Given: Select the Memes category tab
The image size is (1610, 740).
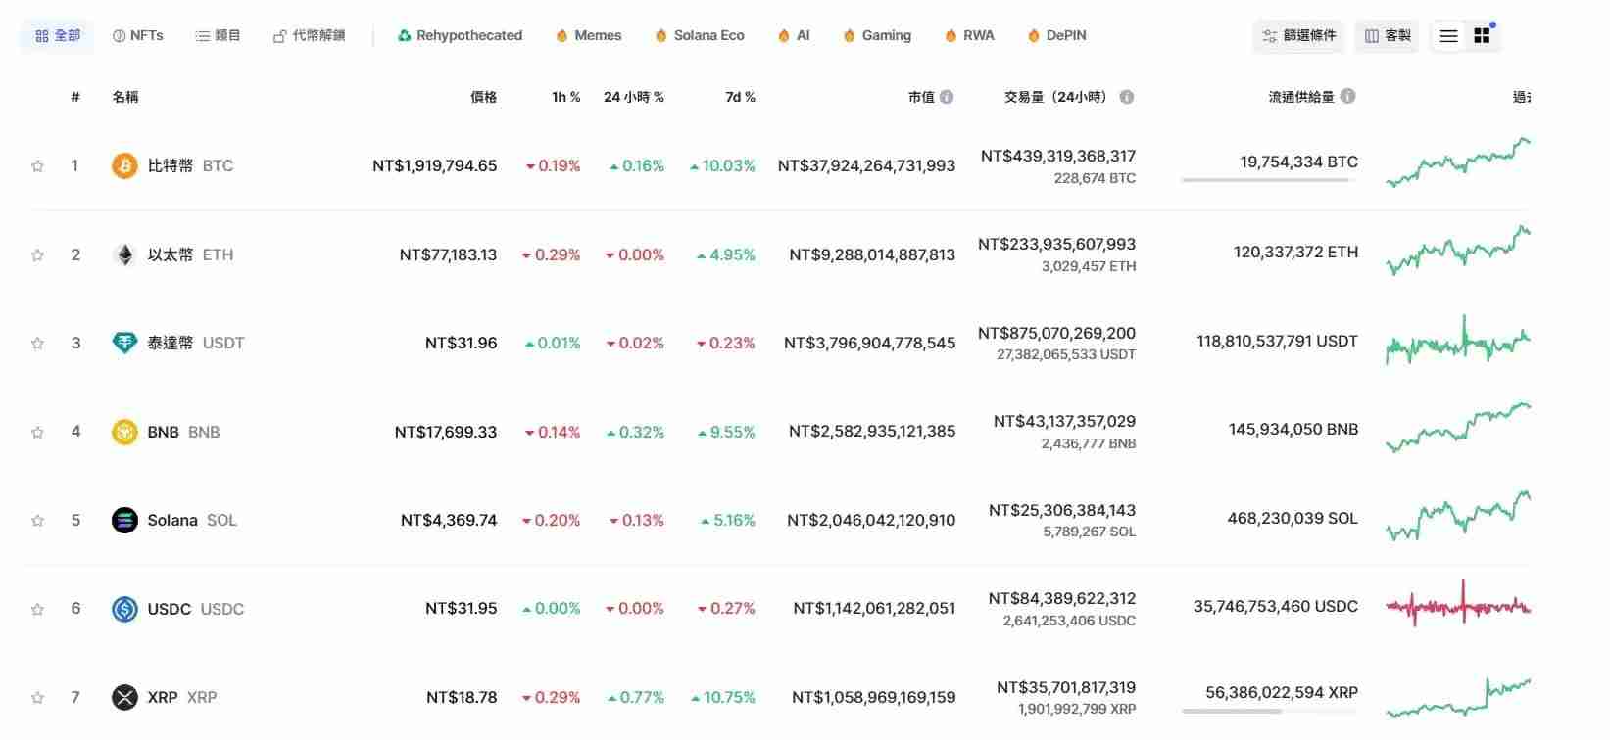Looking at the screenshot, I should [587, 35].
